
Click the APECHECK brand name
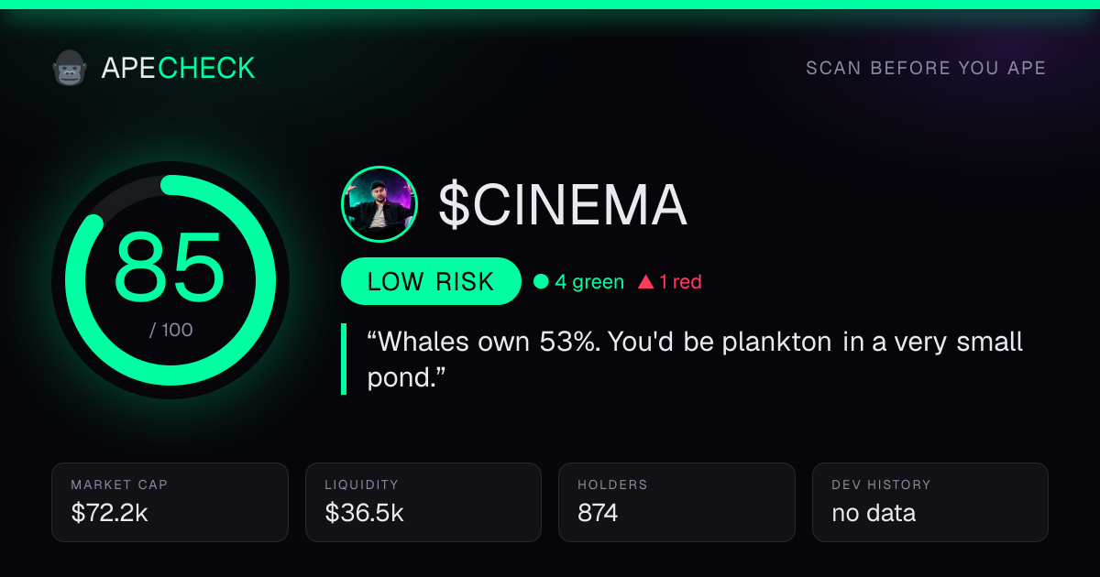[x=178, y=68]
